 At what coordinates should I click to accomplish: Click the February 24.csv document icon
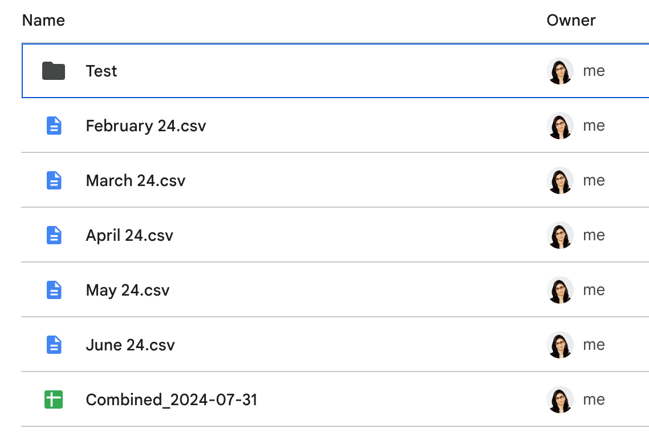tap(54, 126)
